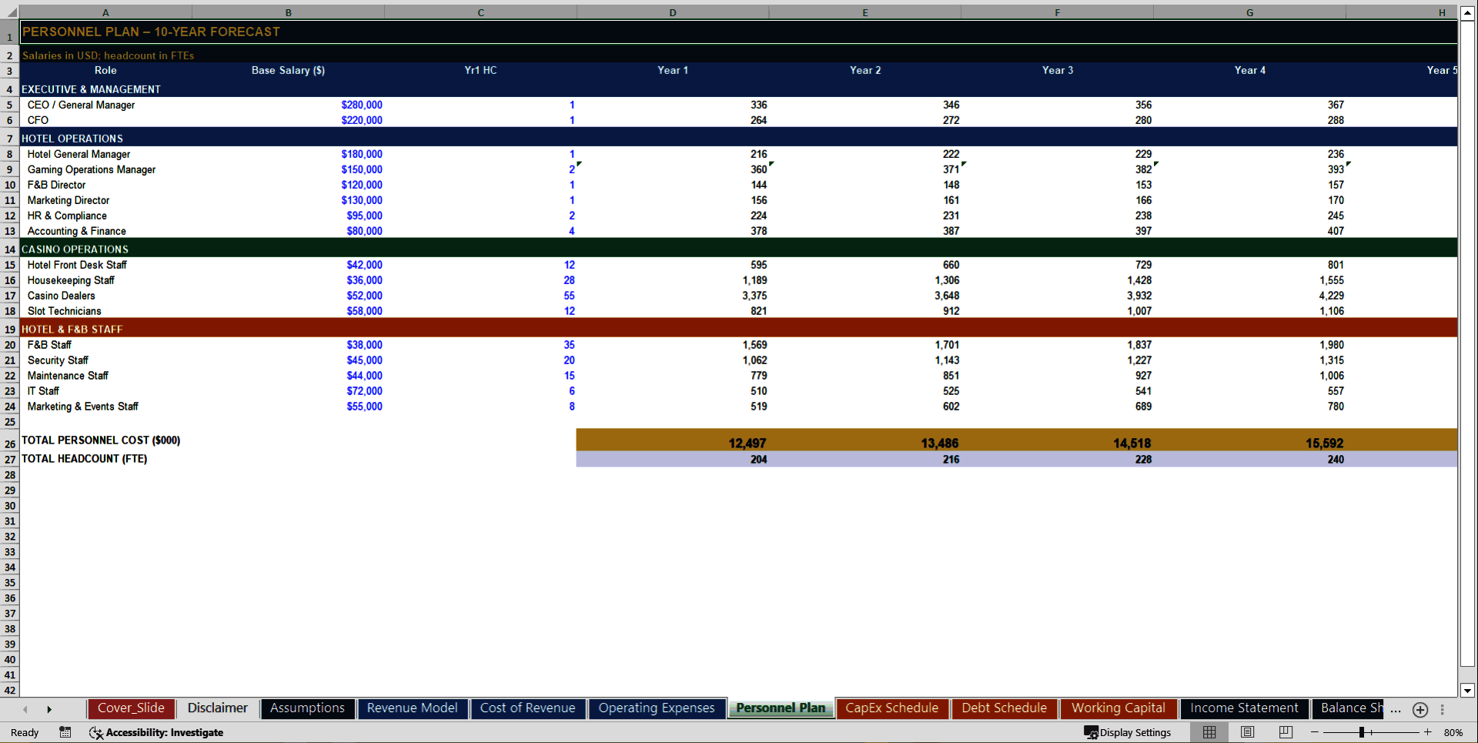
Task: Switch to the Income Statement tab
Action: pyautogui.click(x=1244, y=708)
